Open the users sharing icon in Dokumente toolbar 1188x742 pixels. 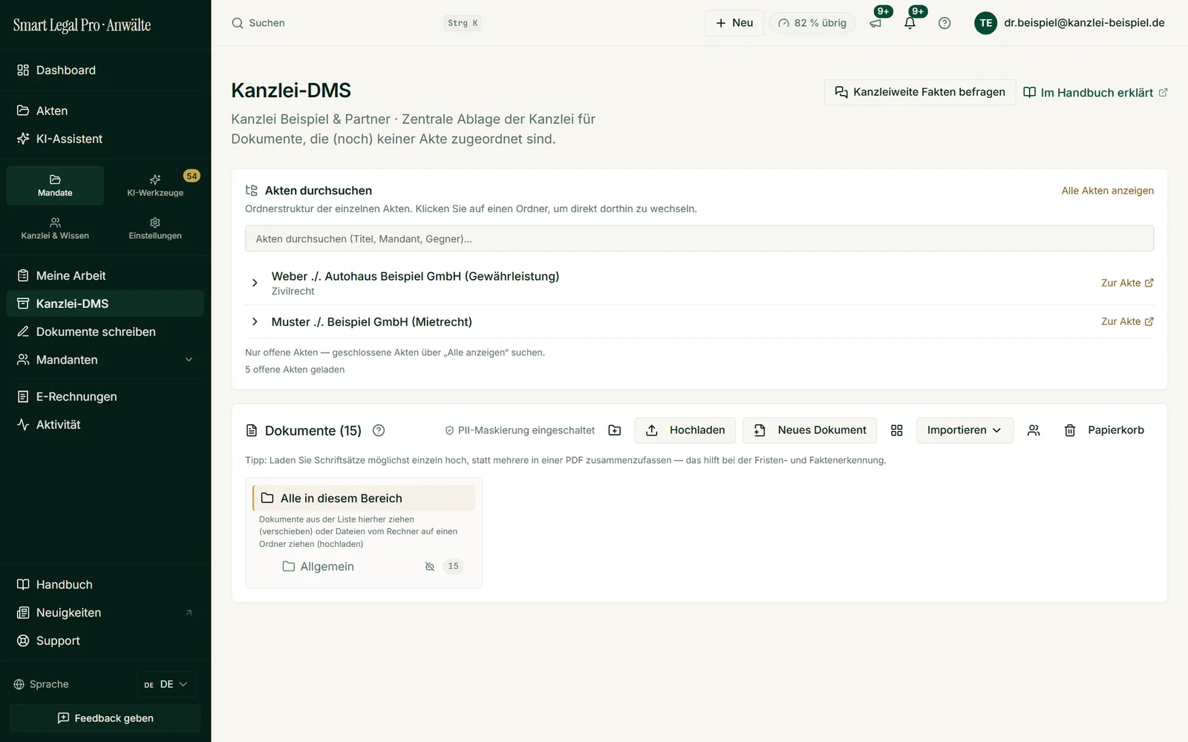tap(1034, 430)
